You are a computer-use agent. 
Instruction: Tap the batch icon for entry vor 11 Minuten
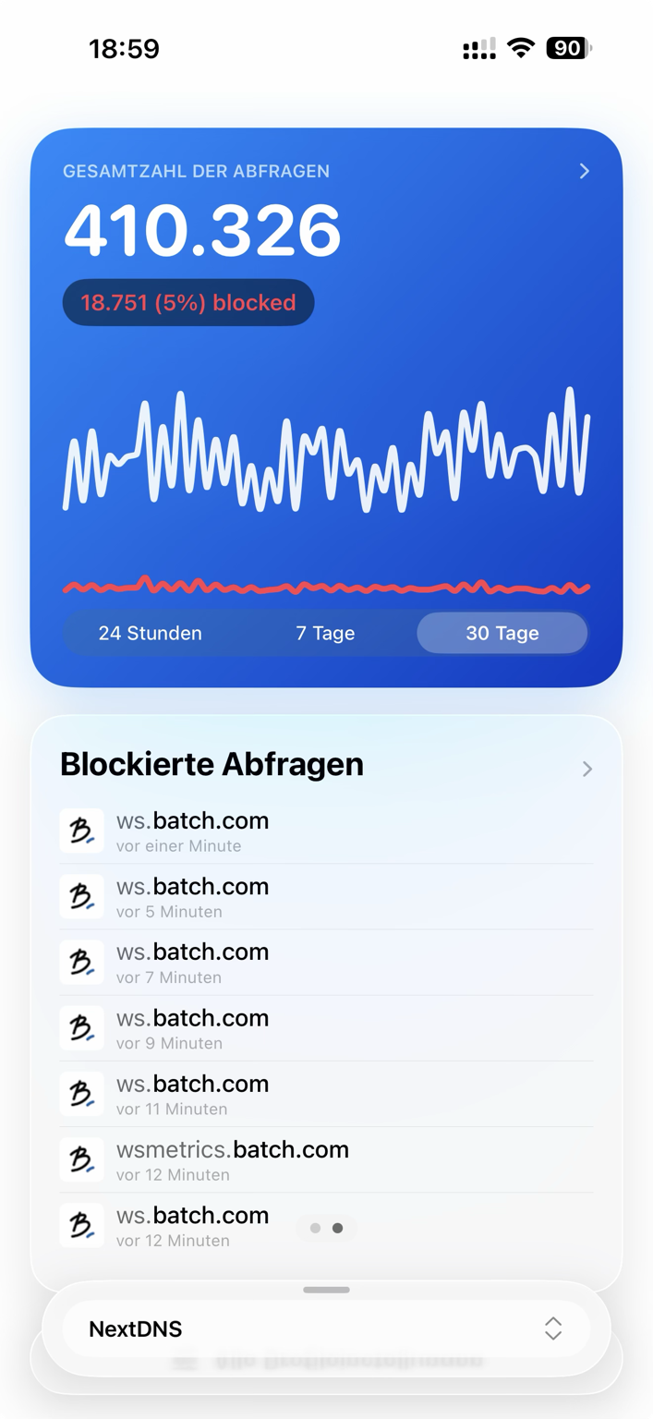coord(81,1094)
